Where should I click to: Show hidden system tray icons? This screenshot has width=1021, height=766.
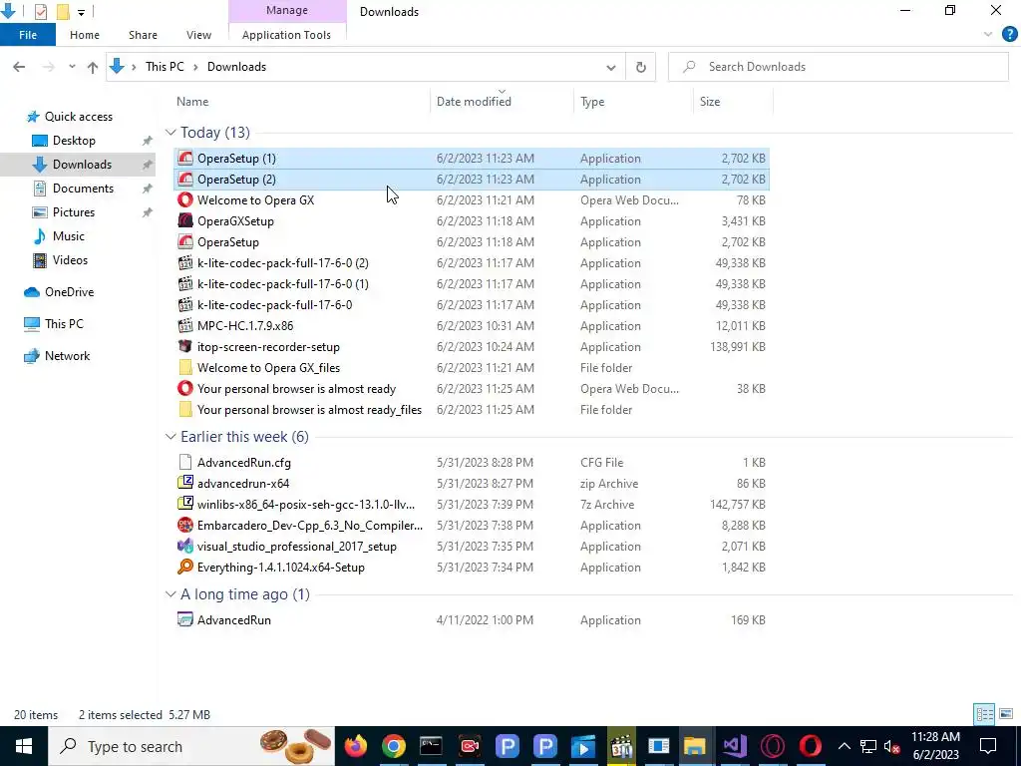(x=844, y=746)
